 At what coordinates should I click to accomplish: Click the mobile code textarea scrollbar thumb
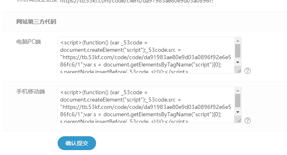pos(238,101)
